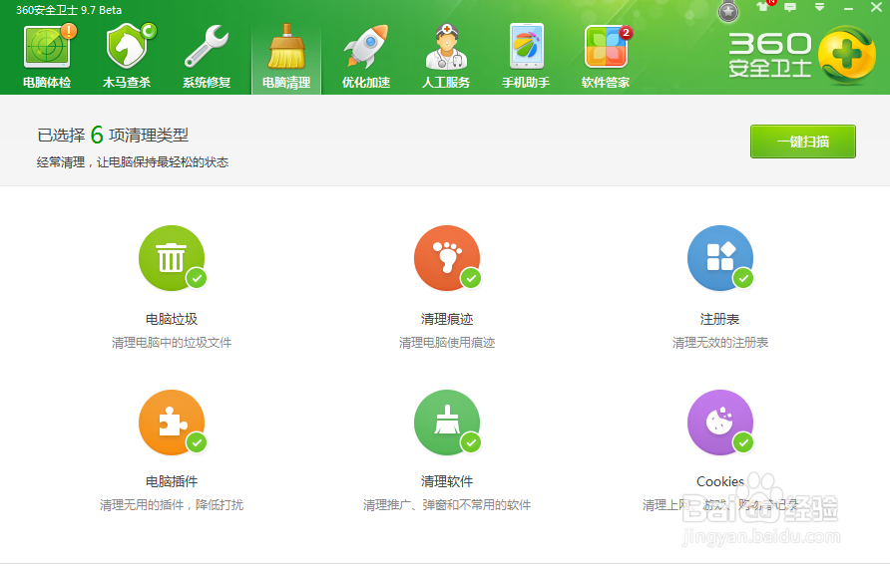890x567 pixels.
Task: Open the main menu dropdown arrow
Action: click(819, 7)
